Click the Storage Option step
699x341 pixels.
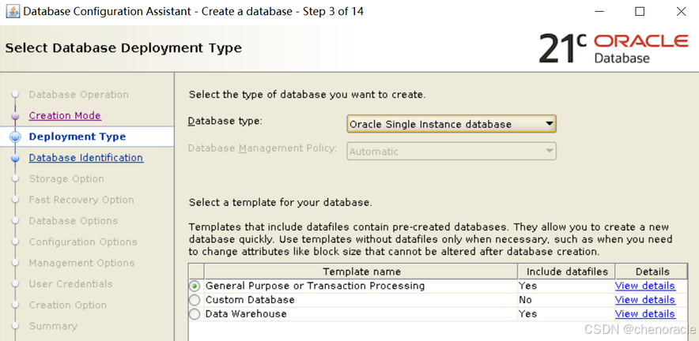pos(66,178)
